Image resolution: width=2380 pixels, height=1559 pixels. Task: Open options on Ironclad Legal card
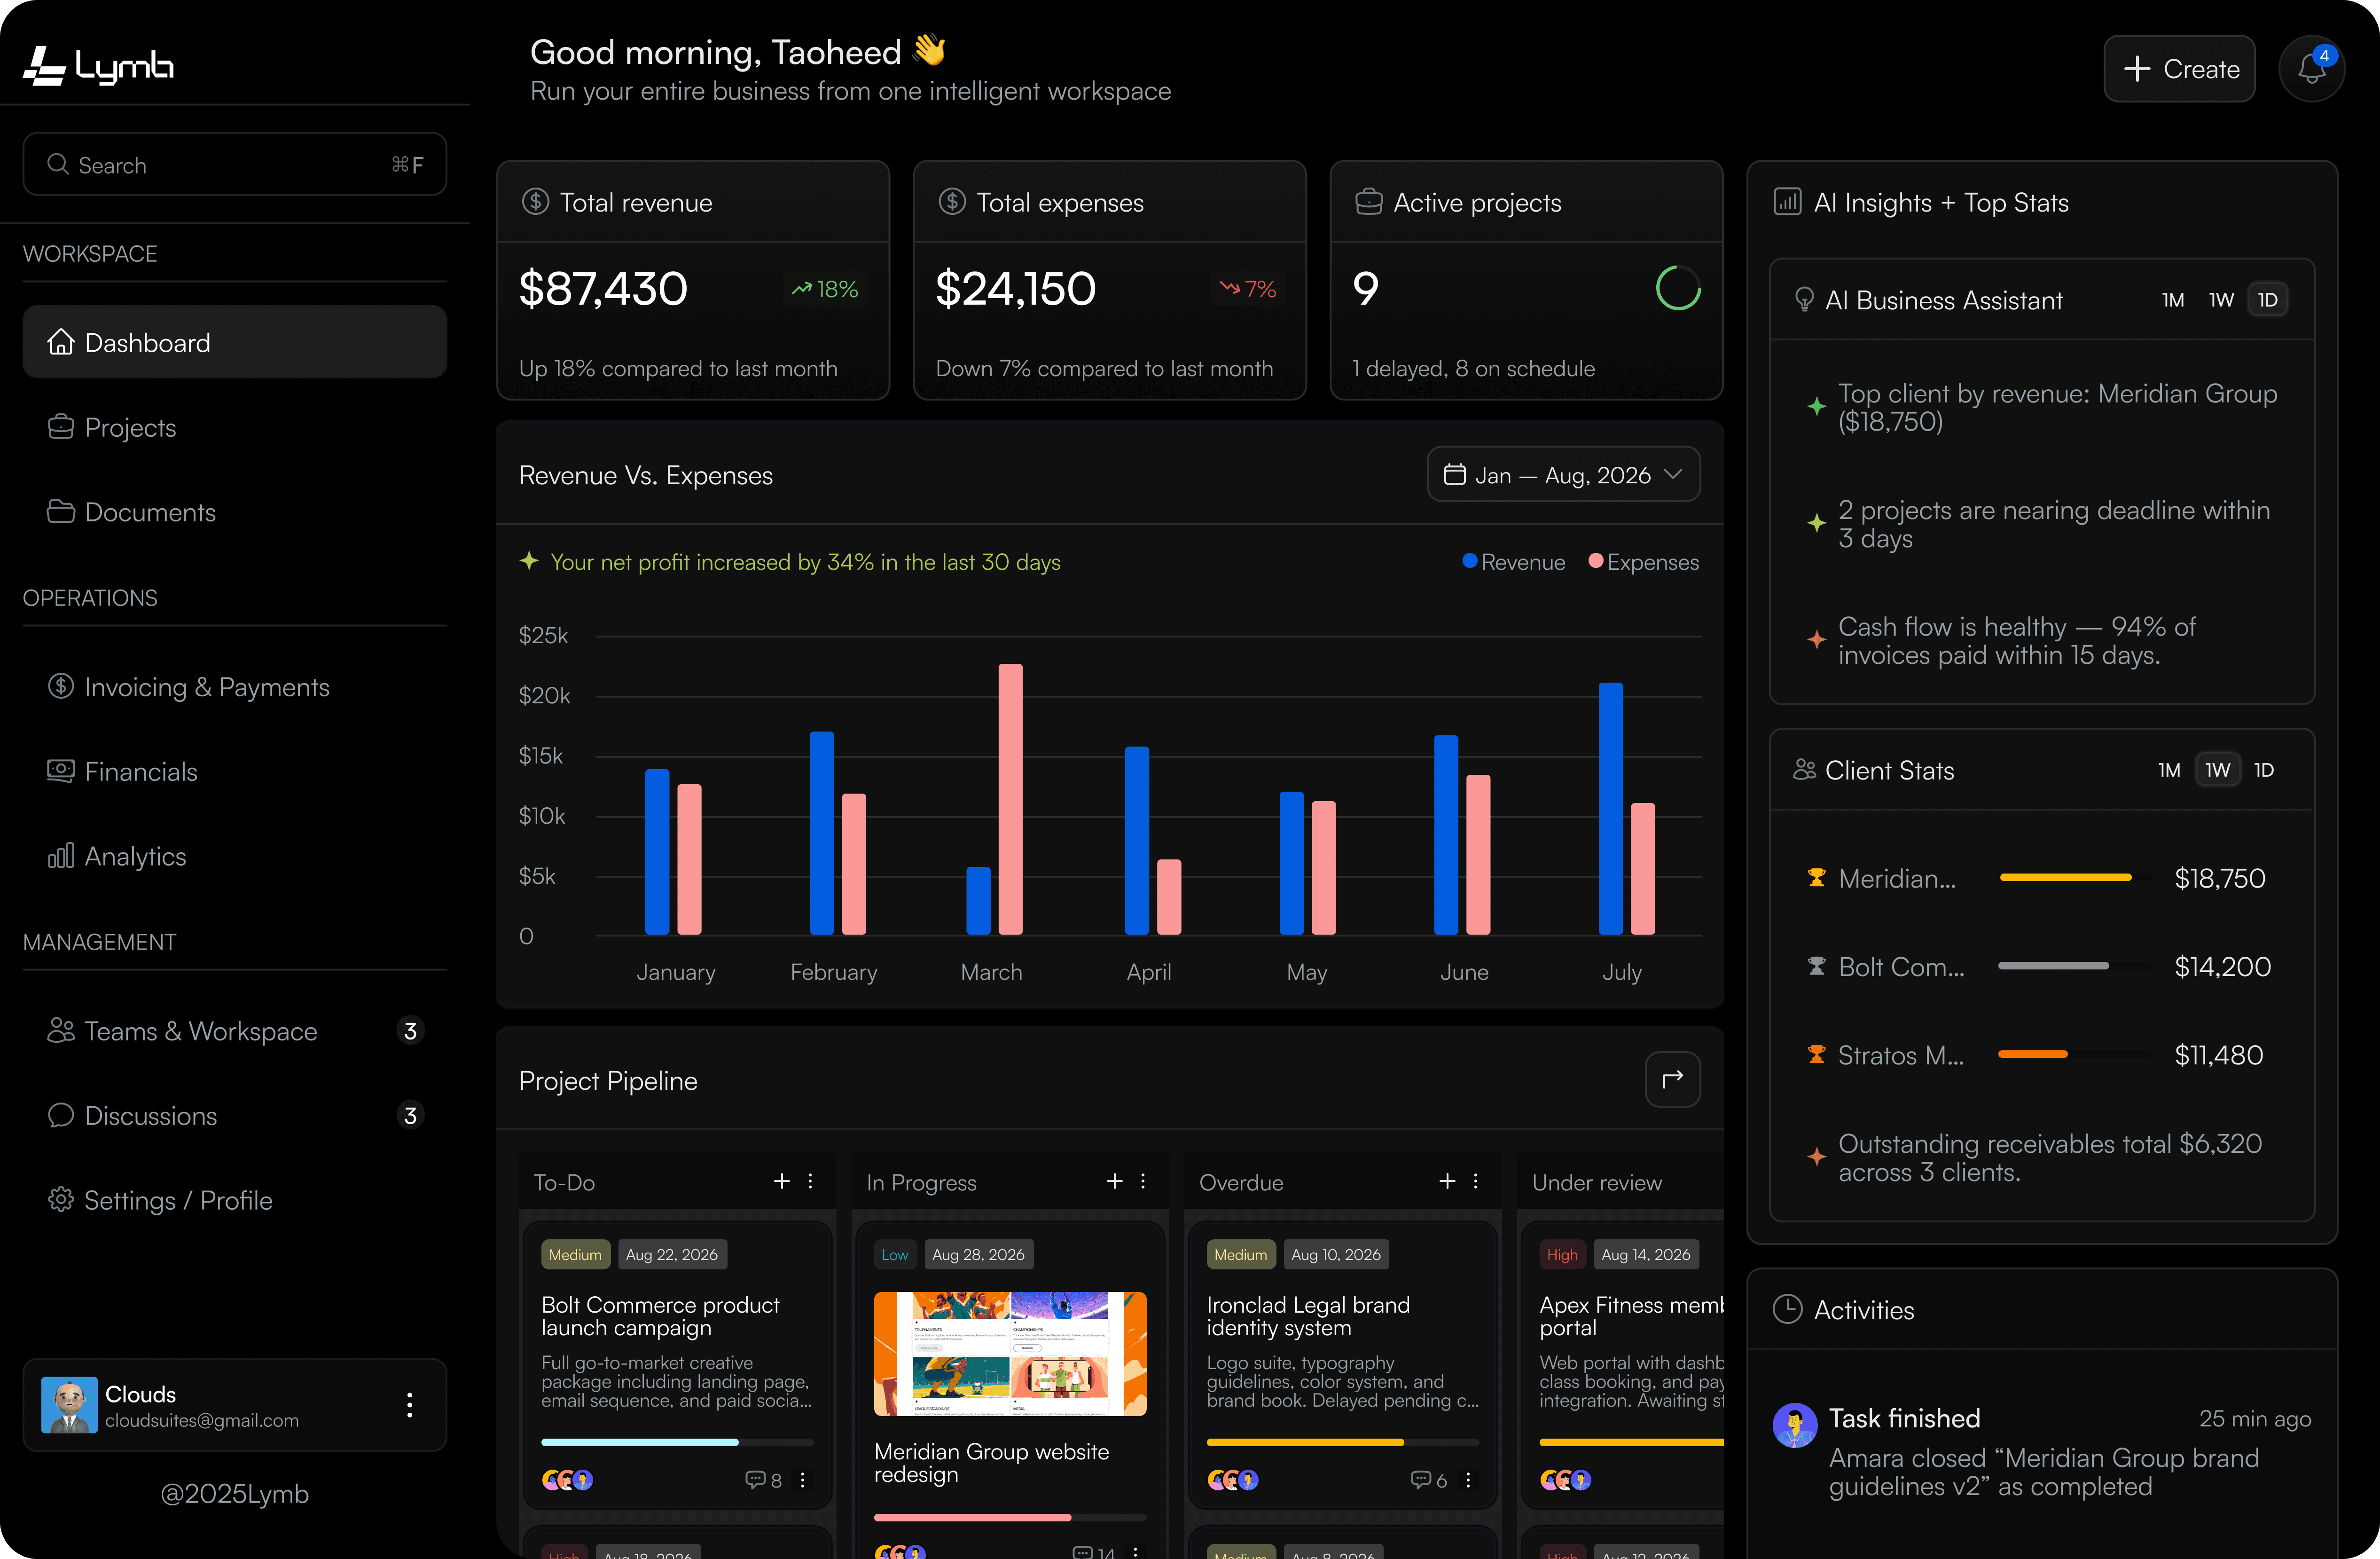click(1468, 1480)
